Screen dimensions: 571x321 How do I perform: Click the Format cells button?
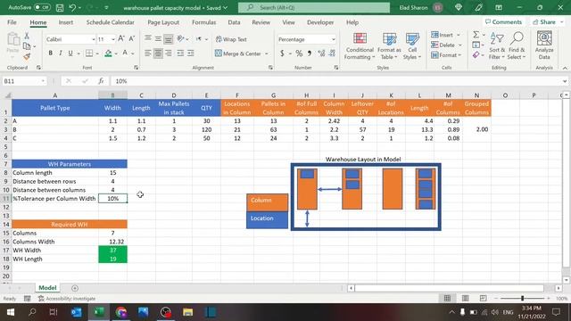pyautogui.click(x=446, y=55)
